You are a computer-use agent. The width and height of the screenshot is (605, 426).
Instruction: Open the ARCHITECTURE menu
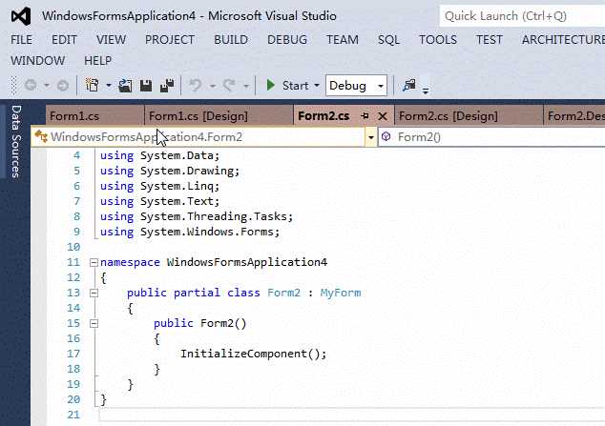pyautogui.click(x=563, y=40)
